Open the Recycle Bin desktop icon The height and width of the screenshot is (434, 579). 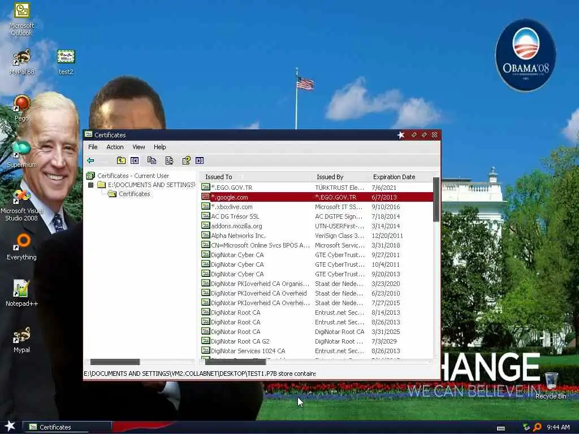coord(551,385)
